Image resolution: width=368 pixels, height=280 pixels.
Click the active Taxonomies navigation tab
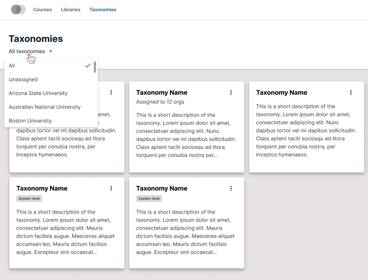(103, 10)
